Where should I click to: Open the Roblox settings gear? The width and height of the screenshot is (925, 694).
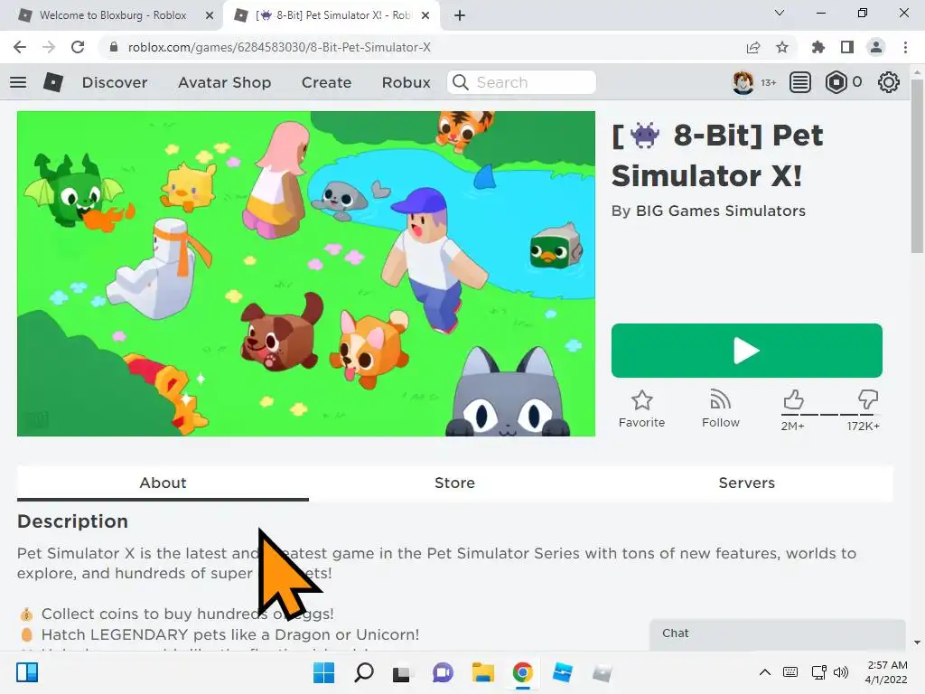pyautogui.click(x=889, y=82)
